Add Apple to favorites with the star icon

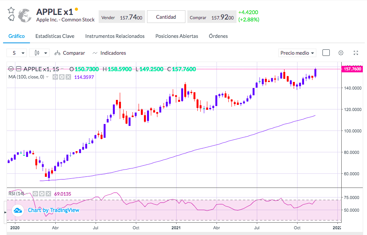(x=11, y=10)
